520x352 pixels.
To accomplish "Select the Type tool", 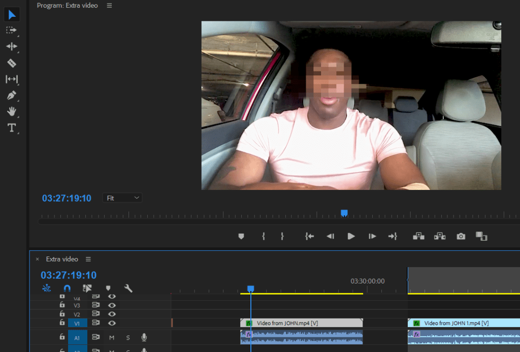I will tap(11, 128).
